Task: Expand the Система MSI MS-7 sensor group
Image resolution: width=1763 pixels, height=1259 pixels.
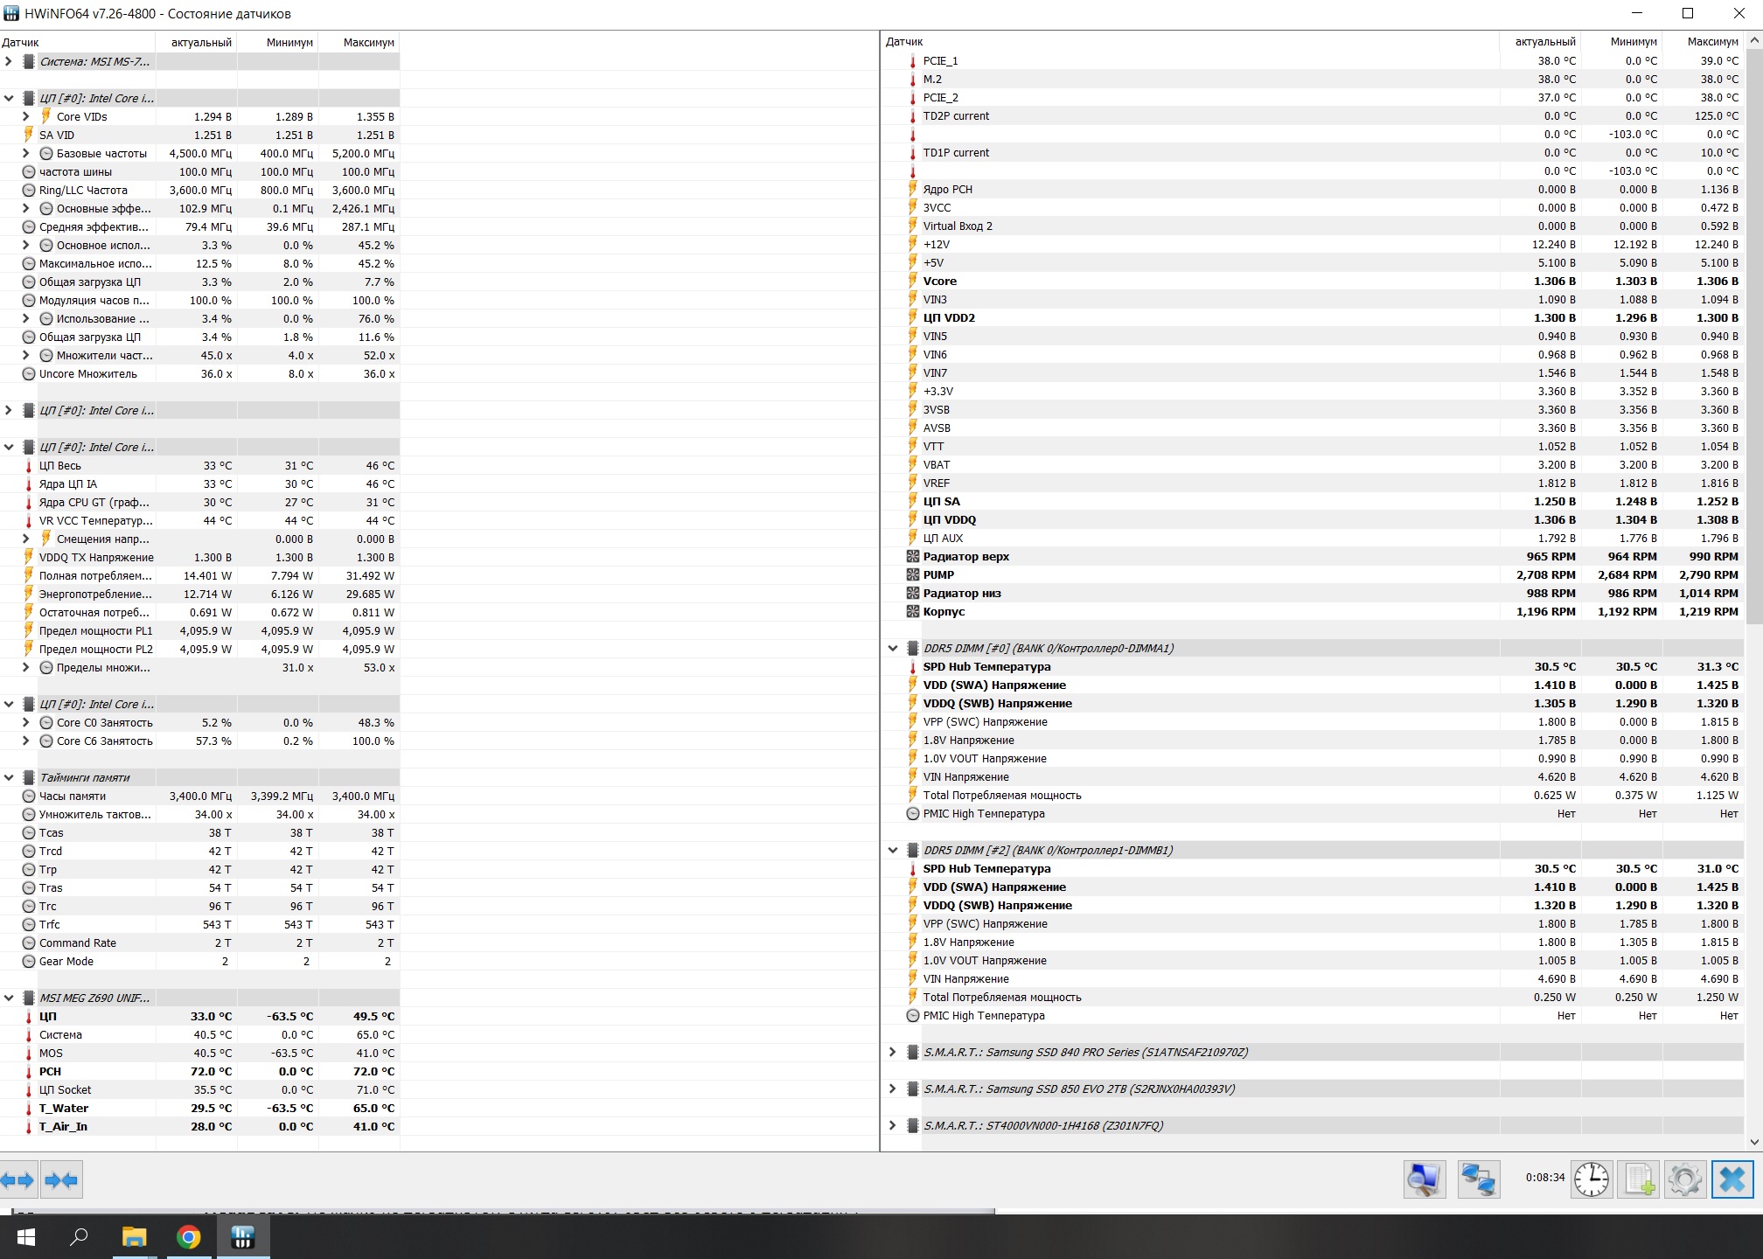Action: (x=9, y=61)
